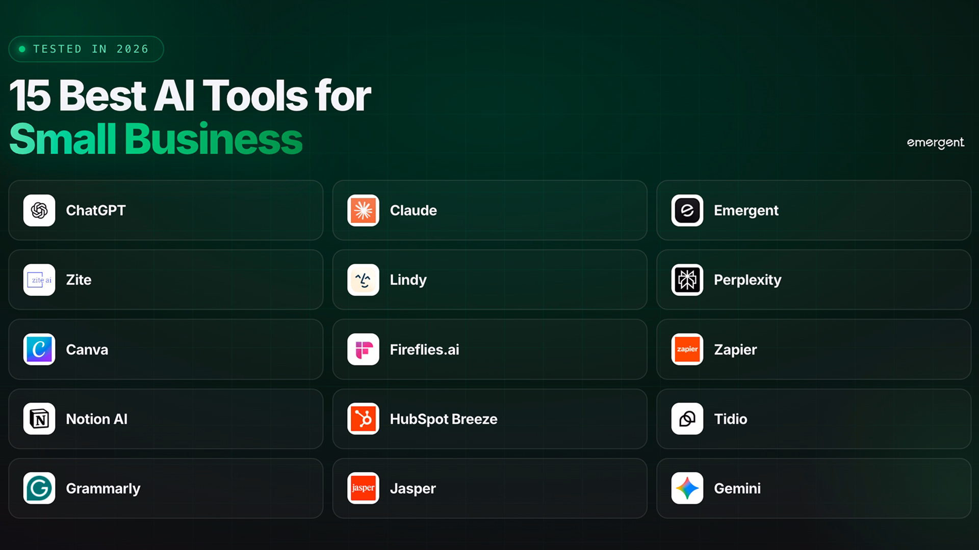Image resolution: width=979 pixels, height=550 pixels.
Task: Click the ChatGPT logo icon
Action: click(39, 210)
